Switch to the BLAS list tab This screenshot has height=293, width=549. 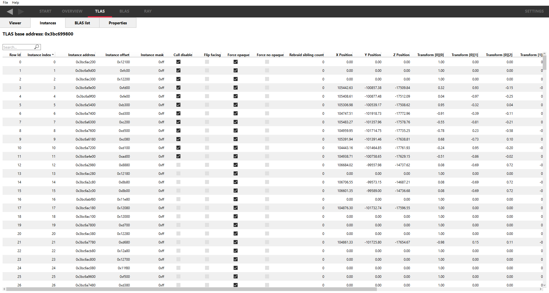click(x=82, y=23)
